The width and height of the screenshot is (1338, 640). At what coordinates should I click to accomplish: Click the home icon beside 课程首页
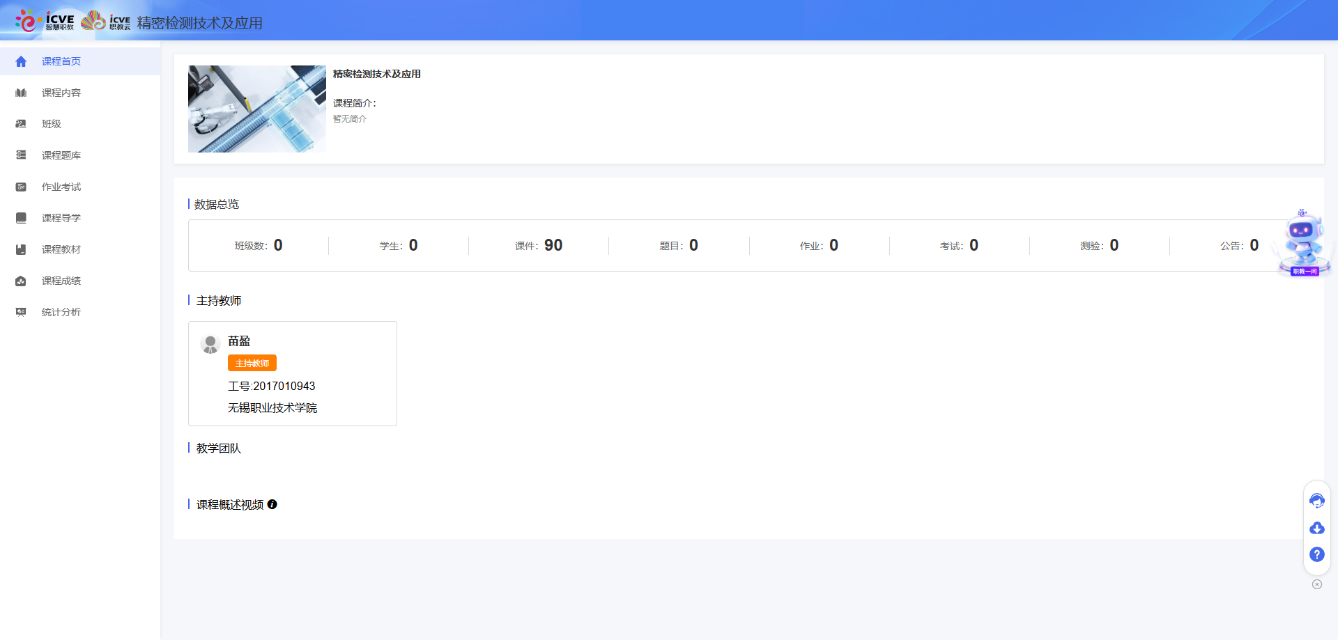(x=21, y=61)
